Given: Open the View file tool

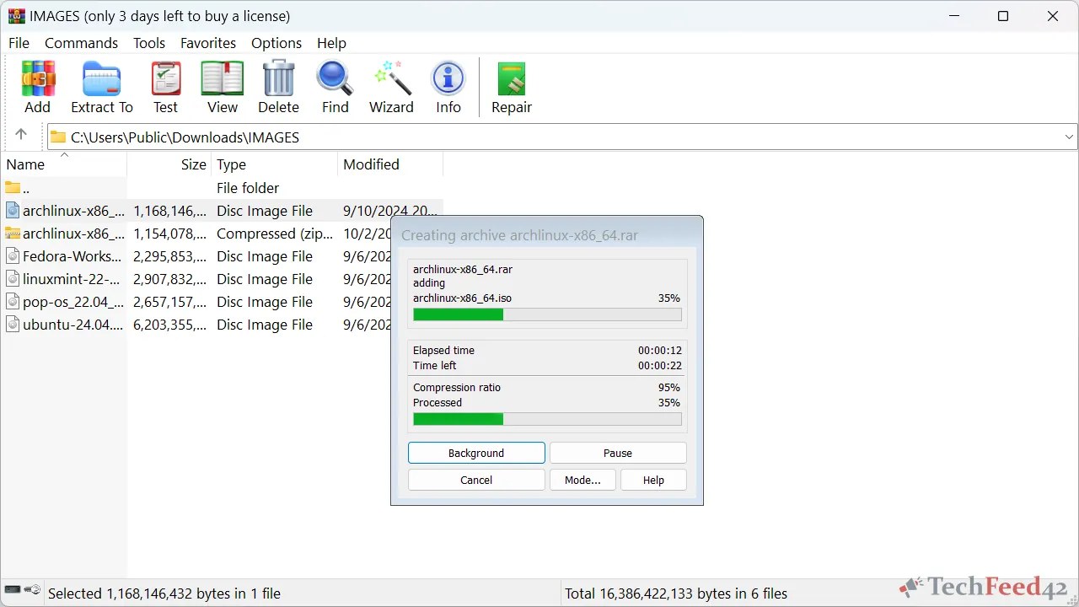Looking at the screenshot, I should pos(223,79).
